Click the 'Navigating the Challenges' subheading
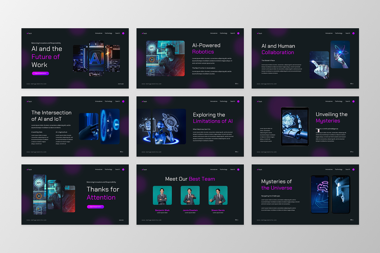Image resolution: width=380 pixels, height=253 pixels. pos(270,196)
